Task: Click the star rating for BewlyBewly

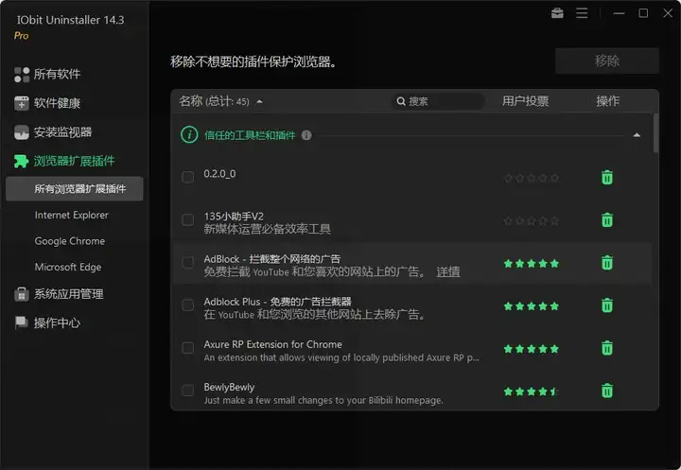Action: point(531,392)
